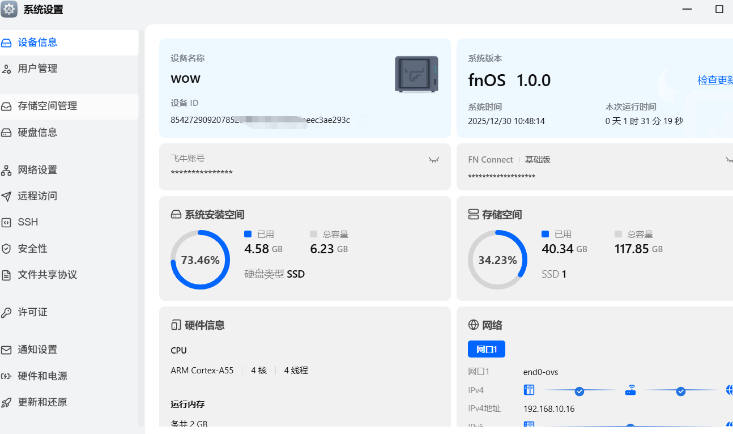
Task: Click the system time "2025/12/30 10:48:14"
Action: [506, 121]
